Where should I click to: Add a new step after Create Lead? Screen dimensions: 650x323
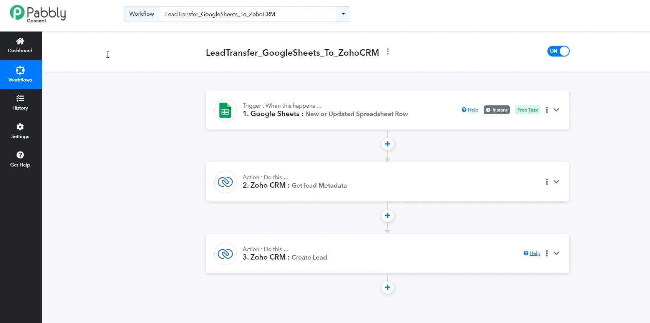click(x=388, y=288)
